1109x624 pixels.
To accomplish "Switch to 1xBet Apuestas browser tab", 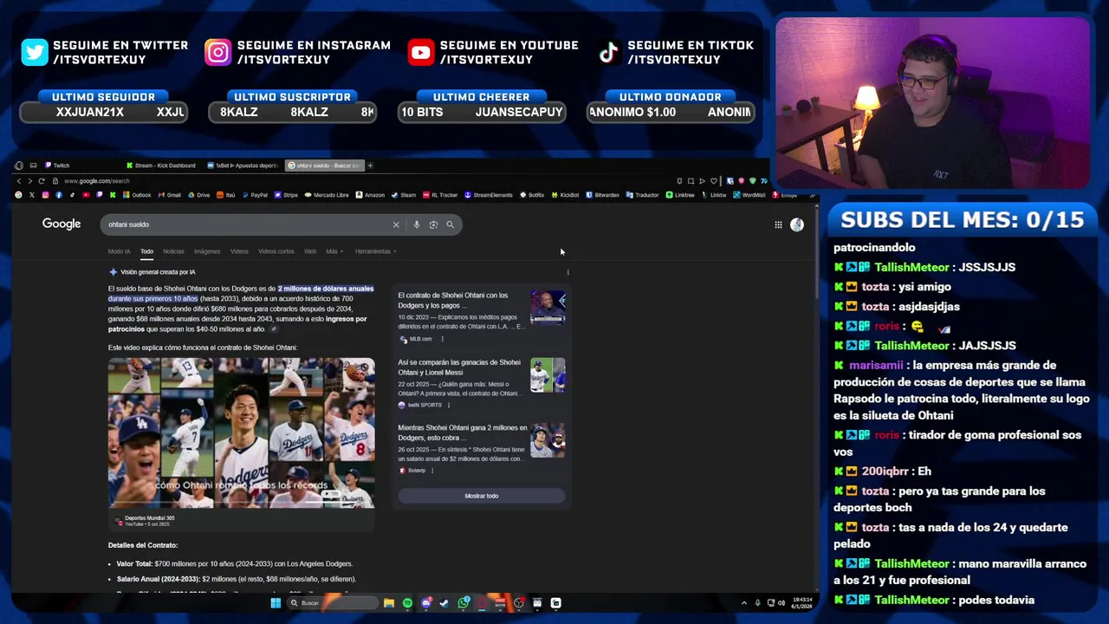I will coord(244,166).
